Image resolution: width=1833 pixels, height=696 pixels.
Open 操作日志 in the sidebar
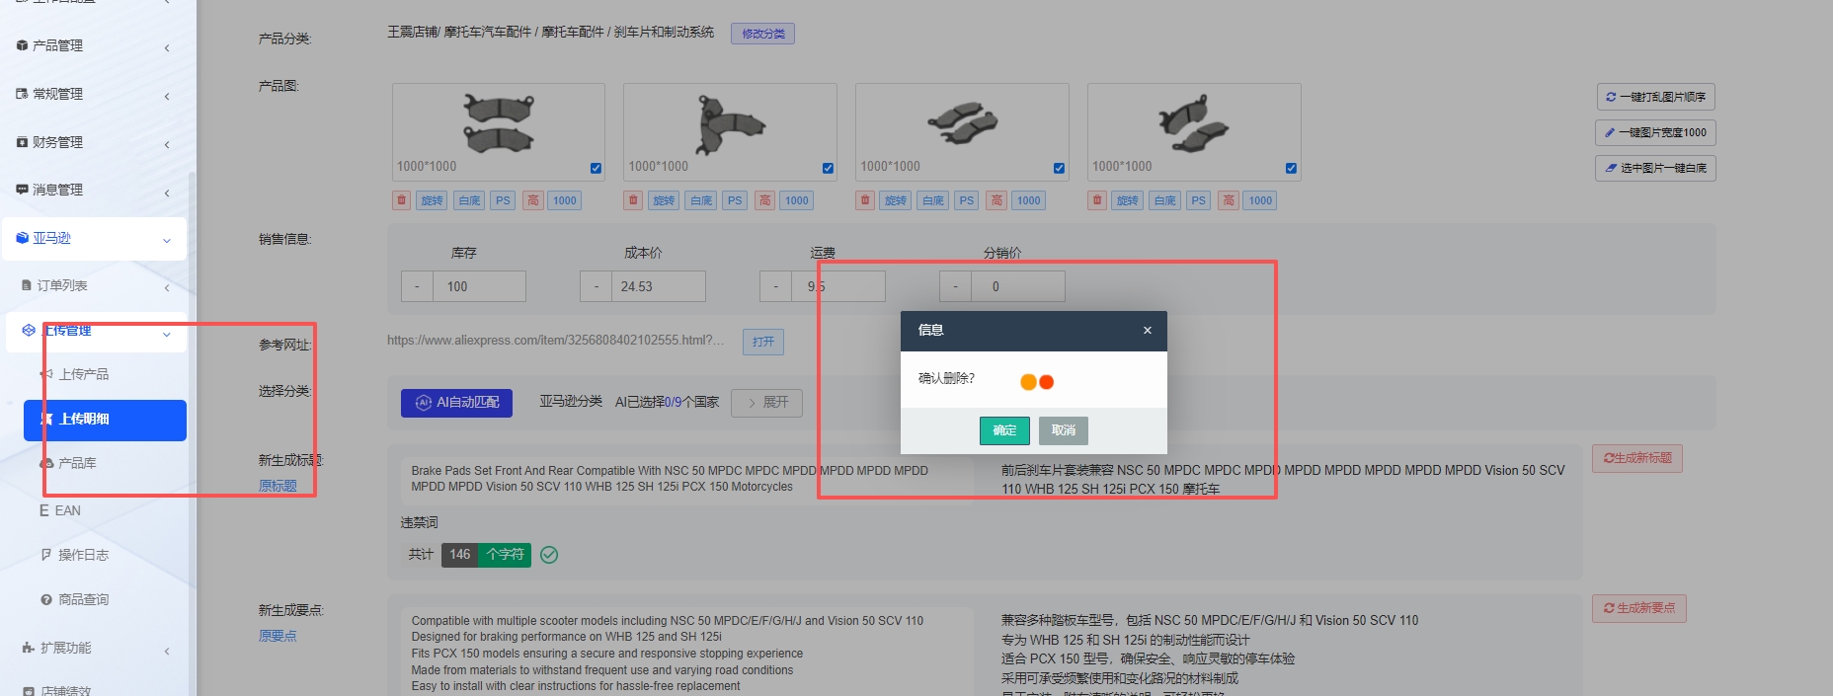(83, 555)
